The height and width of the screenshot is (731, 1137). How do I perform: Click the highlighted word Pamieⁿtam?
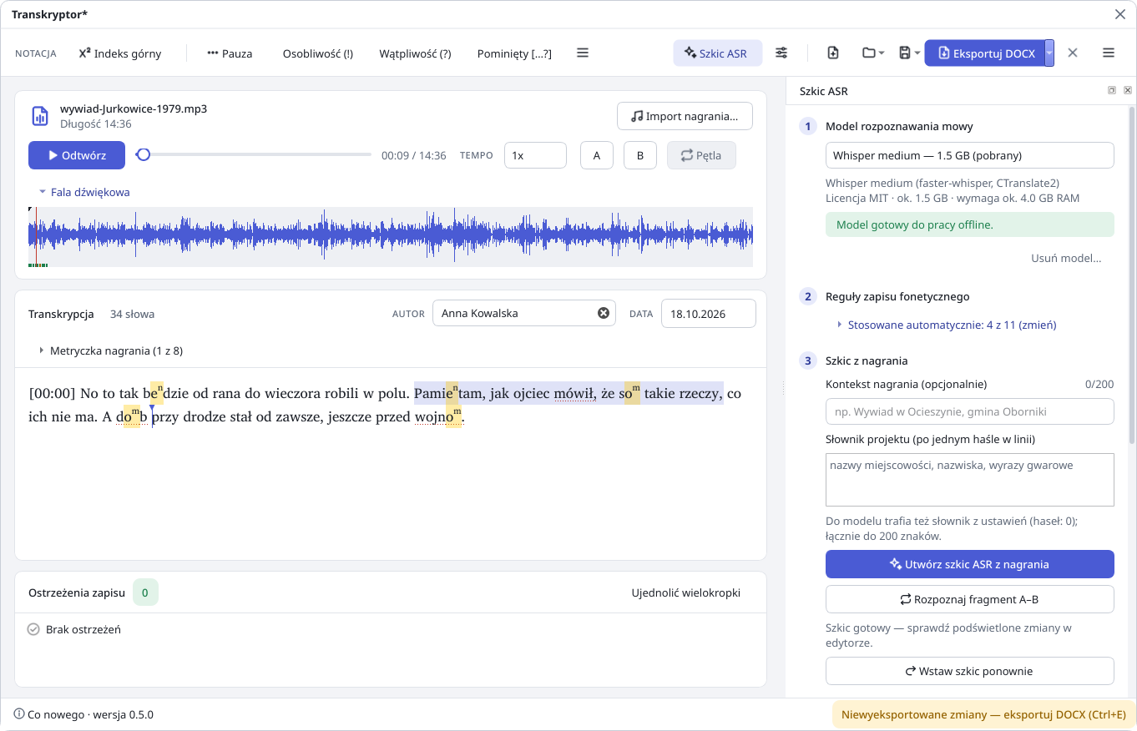[x=448, y=393]
